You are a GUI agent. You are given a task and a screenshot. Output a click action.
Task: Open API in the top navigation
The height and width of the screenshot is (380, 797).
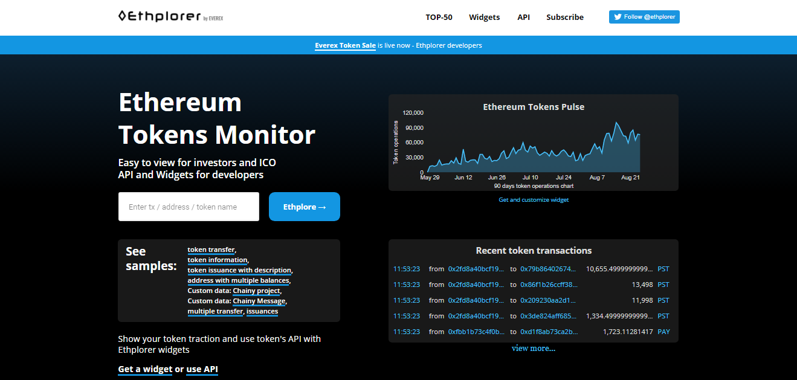pos(524,18)
